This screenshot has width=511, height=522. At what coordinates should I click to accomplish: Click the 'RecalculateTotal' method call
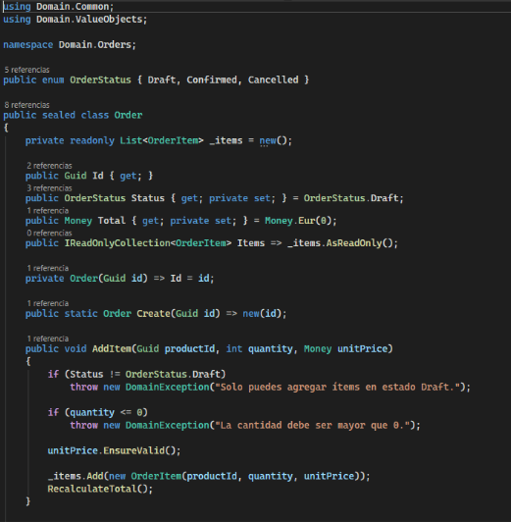pyautogui.click(x=92, y=489)
